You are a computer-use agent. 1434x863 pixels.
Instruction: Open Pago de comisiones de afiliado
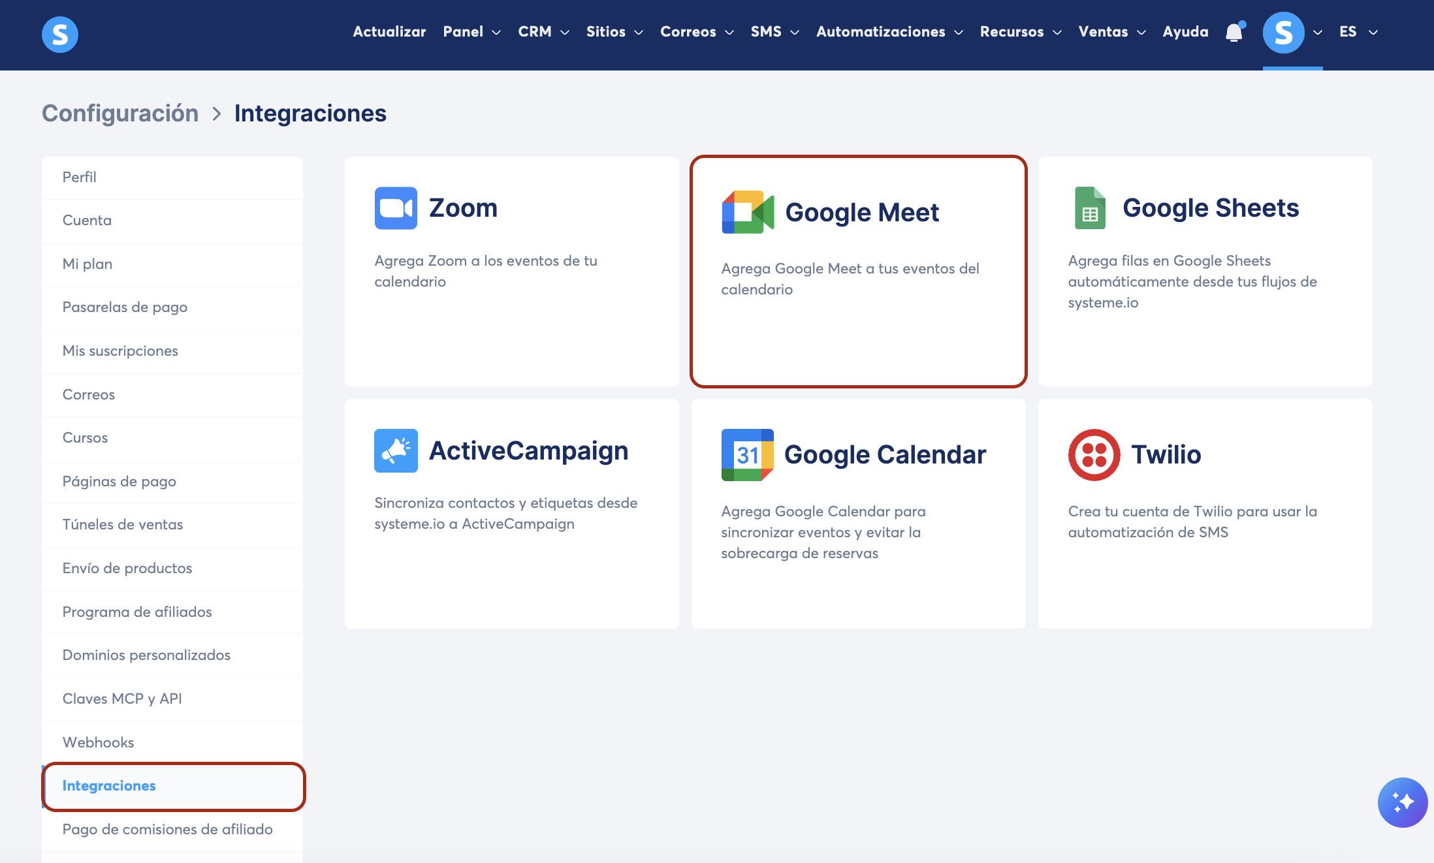pos(172,830)
